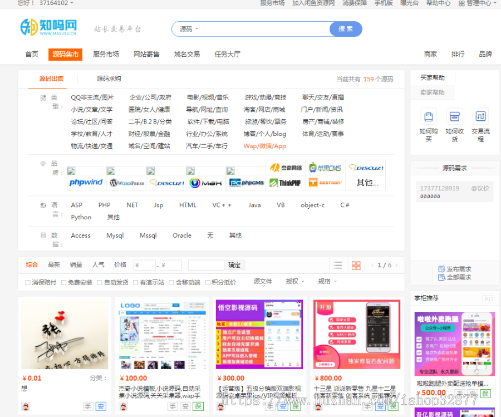Viewport: 501px width, 417px height.
Task: Open the 排行 nav link
Action: point(458,55)
